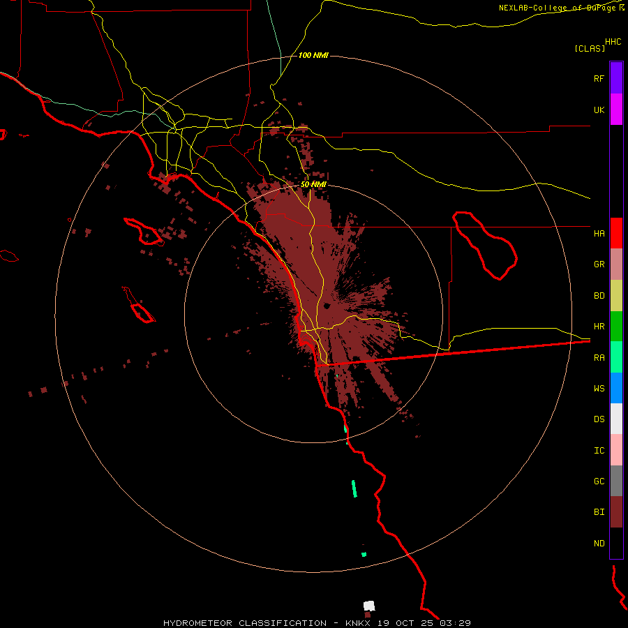Click the Salton Sea outline

pos(485,246)
